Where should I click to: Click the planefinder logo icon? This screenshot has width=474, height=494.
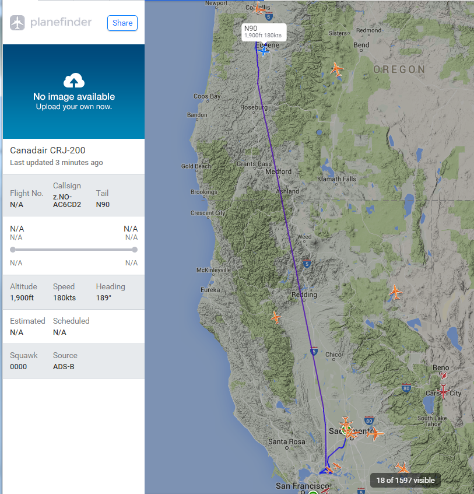(x=17, y=23)
